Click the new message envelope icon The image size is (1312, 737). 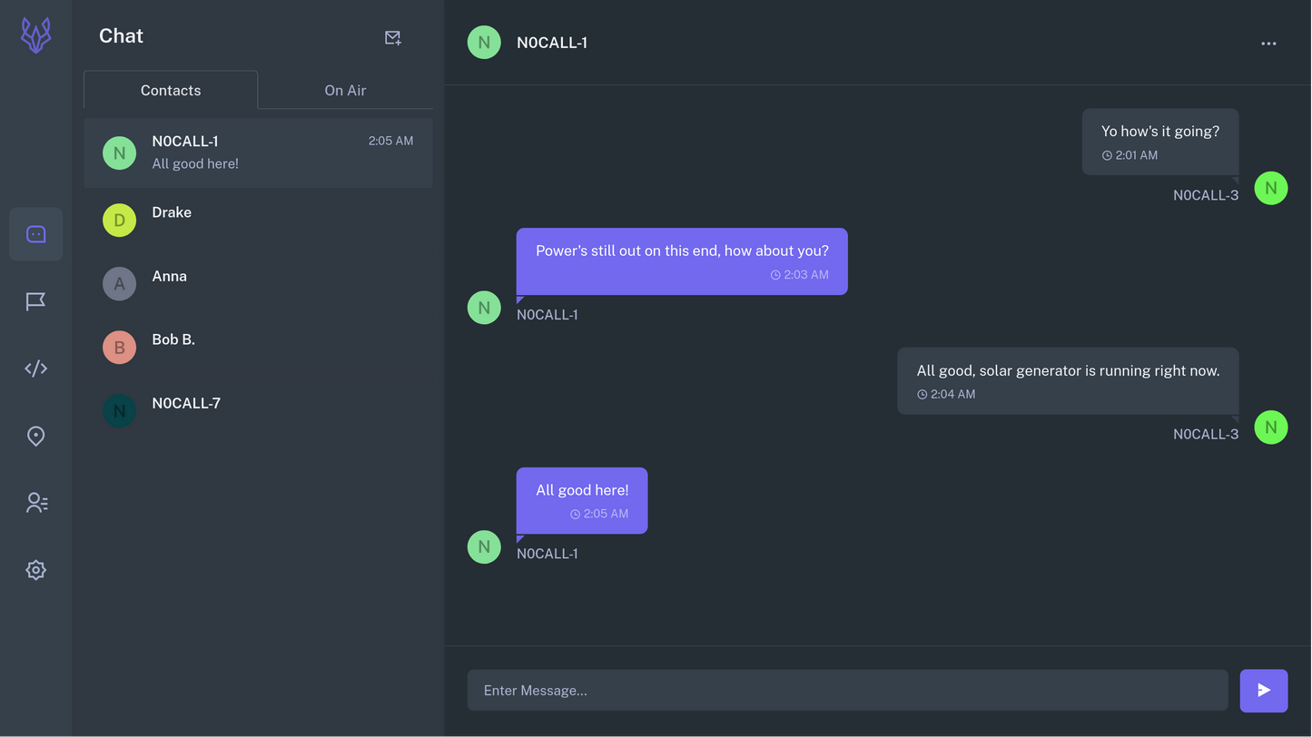tap(392, 37)
